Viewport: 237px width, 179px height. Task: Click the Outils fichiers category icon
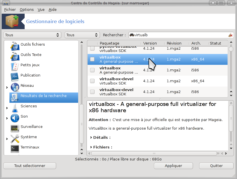point(15,46)
